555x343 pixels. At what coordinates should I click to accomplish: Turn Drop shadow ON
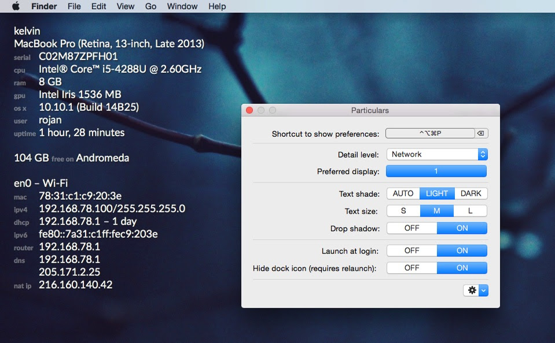coord(462,228)
